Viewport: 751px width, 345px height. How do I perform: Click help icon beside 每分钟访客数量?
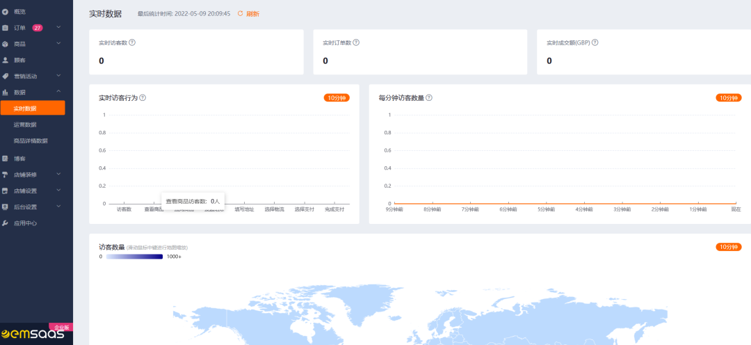tap(429, 98)
